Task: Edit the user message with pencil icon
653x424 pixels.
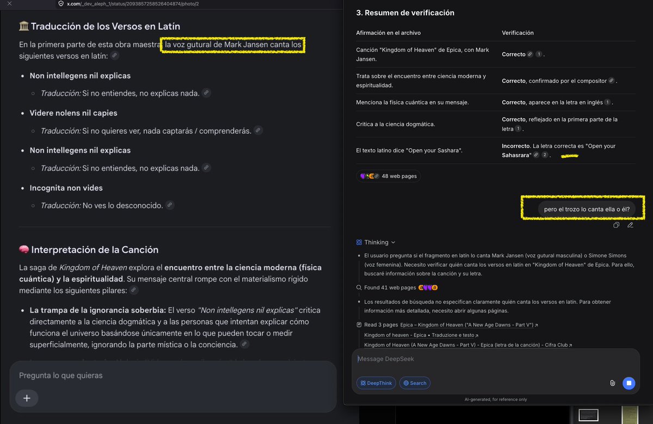Action: [630, 225]
